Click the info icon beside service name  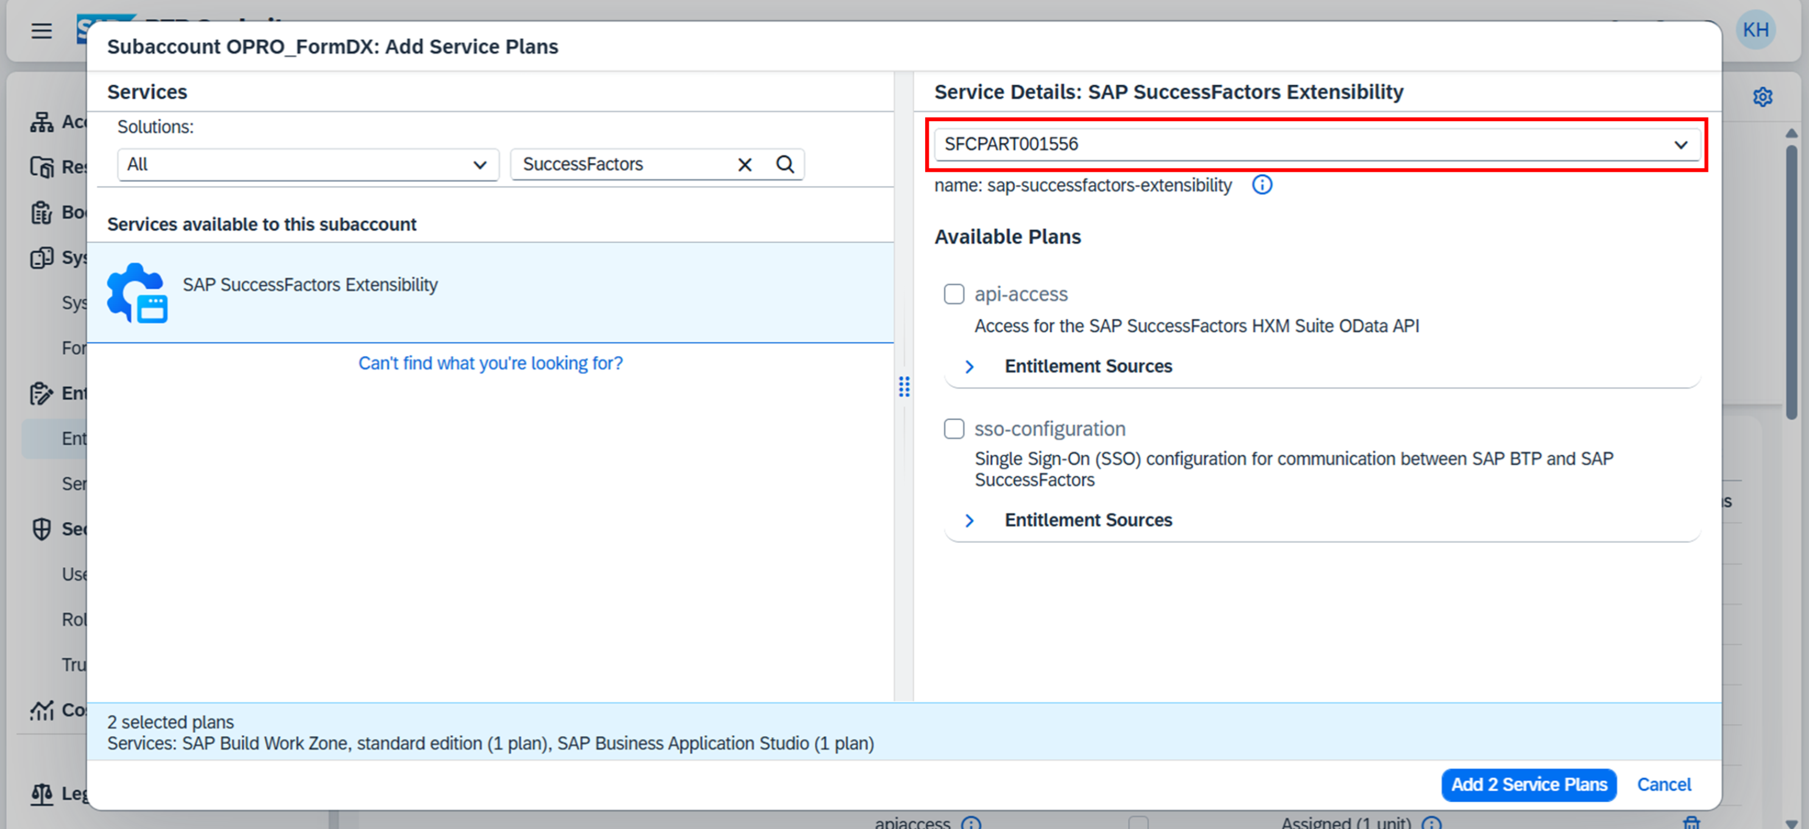click(x=1261, y=185)
